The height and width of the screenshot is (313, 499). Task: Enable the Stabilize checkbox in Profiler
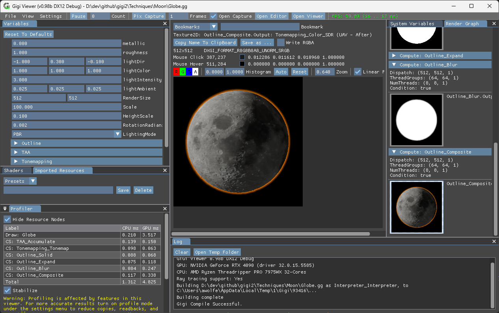(7, 290)
